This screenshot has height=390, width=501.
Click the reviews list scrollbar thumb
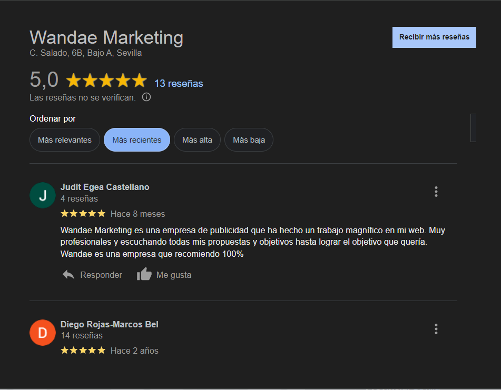473,128
